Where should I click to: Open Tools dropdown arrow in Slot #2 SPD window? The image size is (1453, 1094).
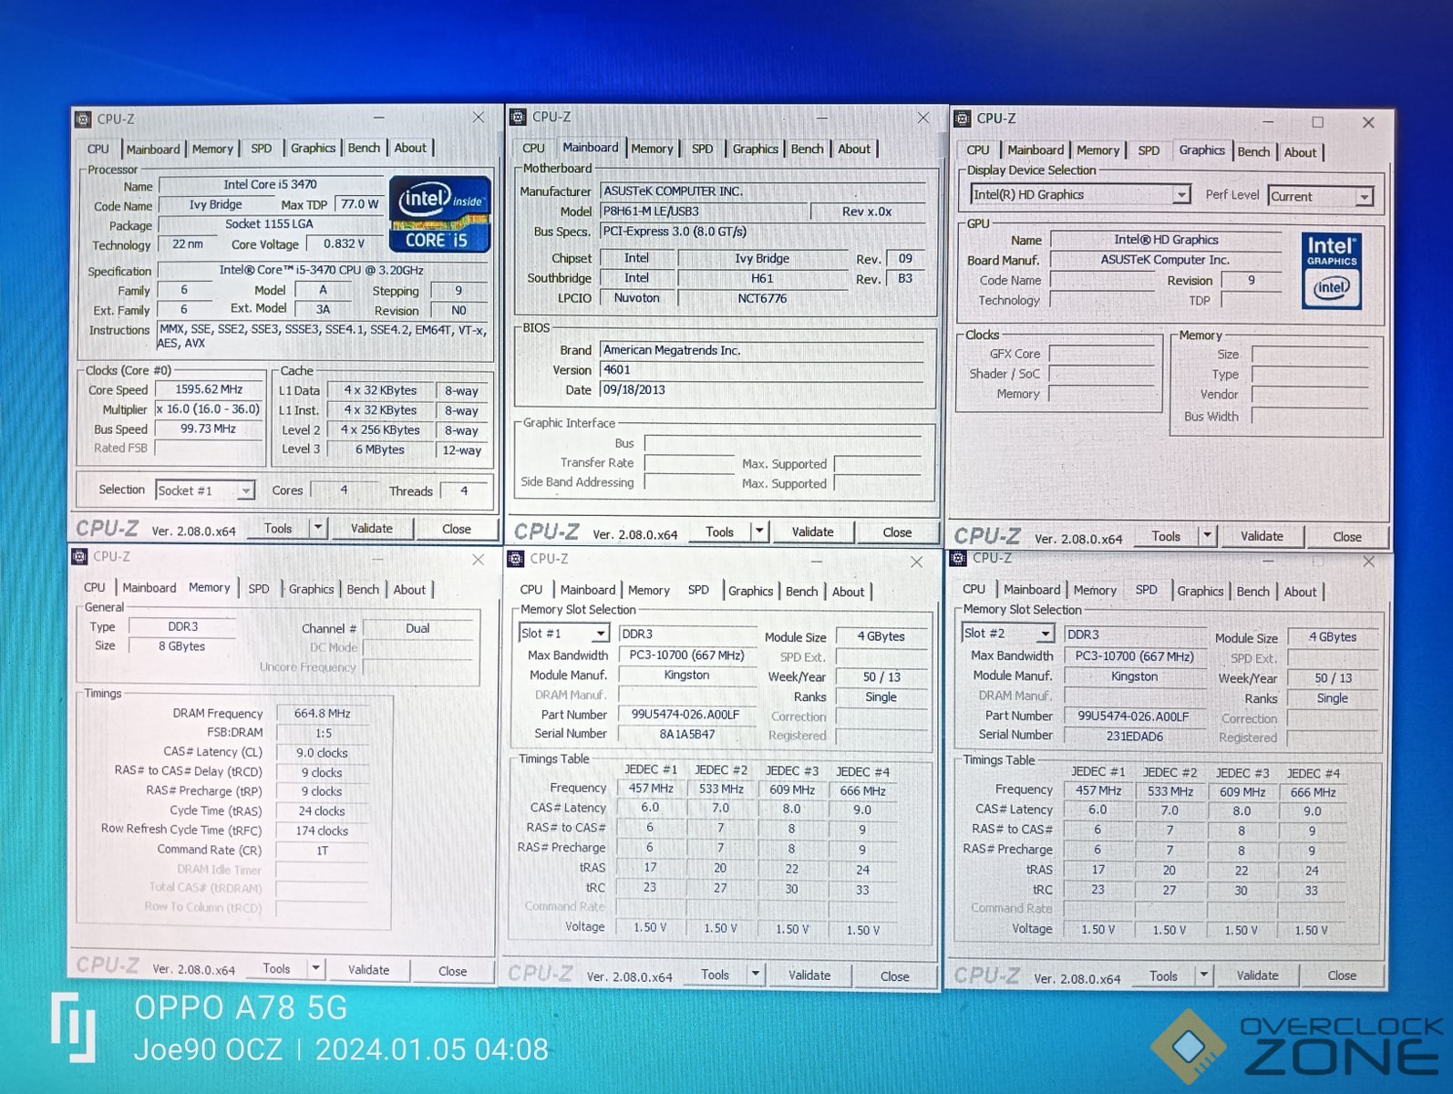click(1203, 975)
